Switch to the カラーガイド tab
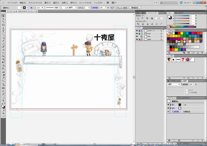Screen dimensions: 207x146 (x=179, y=13)
